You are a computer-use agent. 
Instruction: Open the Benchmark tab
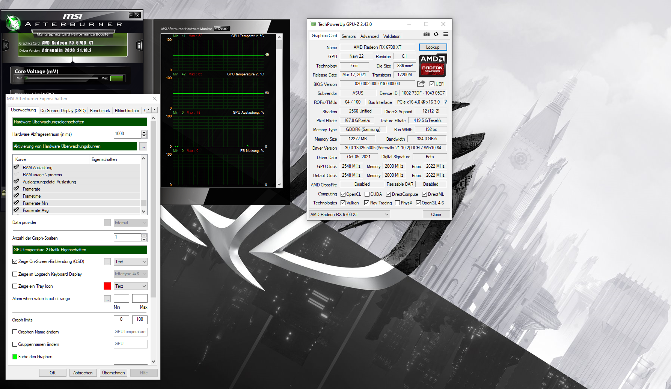coord(100,111)
